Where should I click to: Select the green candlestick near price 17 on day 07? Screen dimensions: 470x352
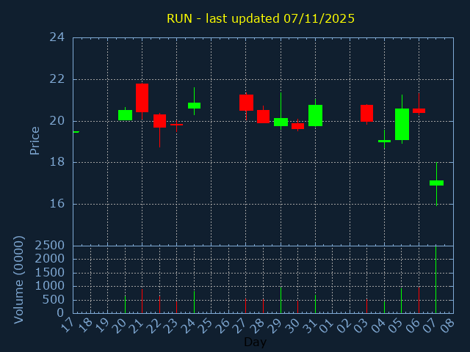[x=436, y=183]
